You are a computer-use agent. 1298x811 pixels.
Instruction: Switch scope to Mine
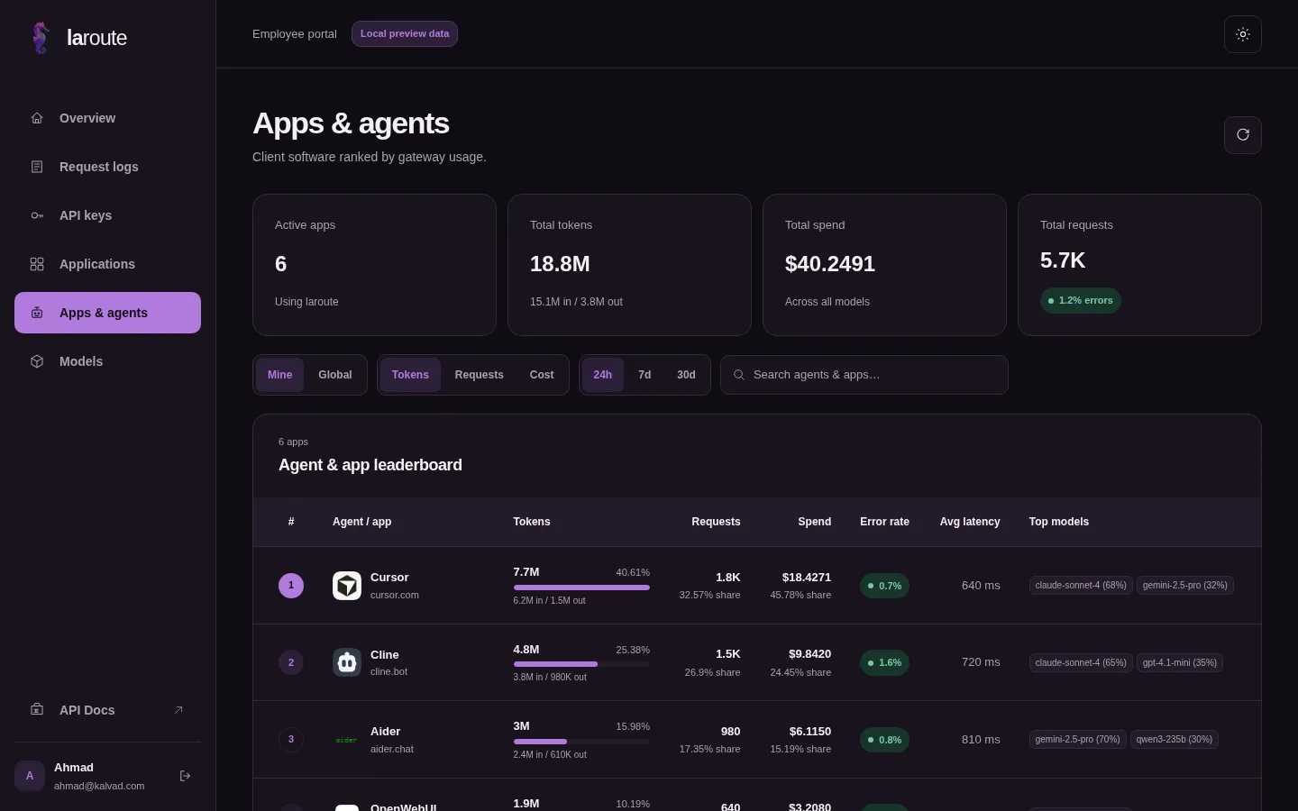[x=279, y=375]
